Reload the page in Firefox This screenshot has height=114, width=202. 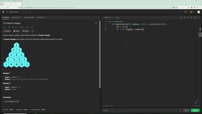(8, 8)
